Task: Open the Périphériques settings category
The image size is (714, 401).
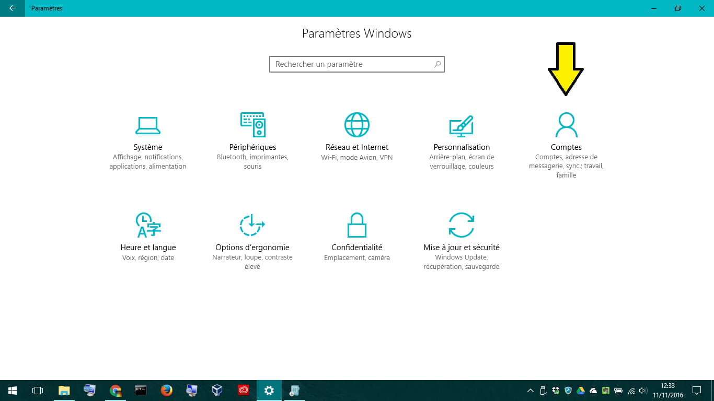Action: (252, 141)
